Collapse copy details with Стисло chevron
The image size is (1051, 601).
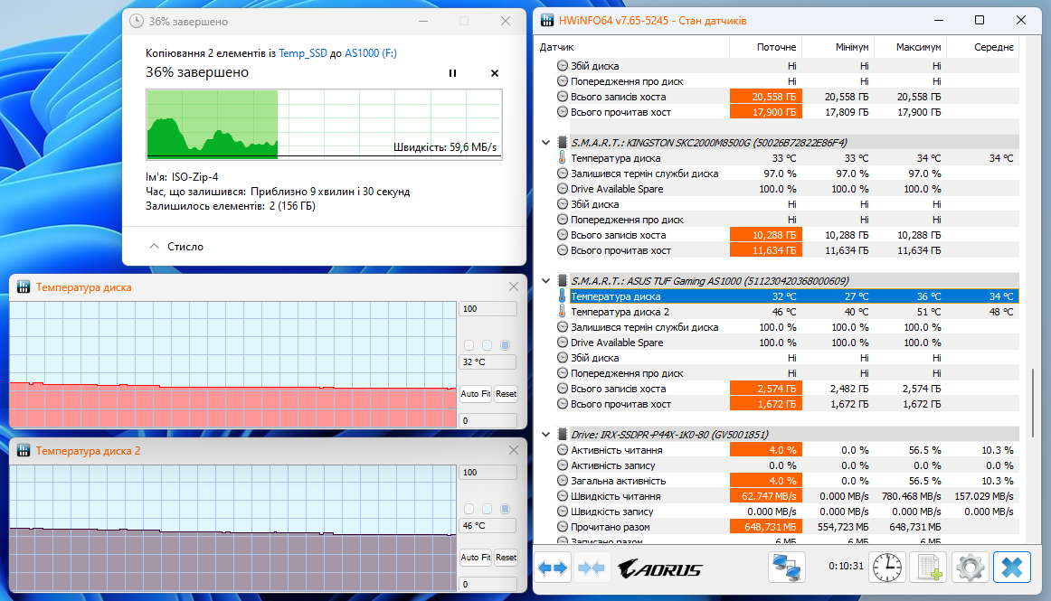[x=154, y=247]
